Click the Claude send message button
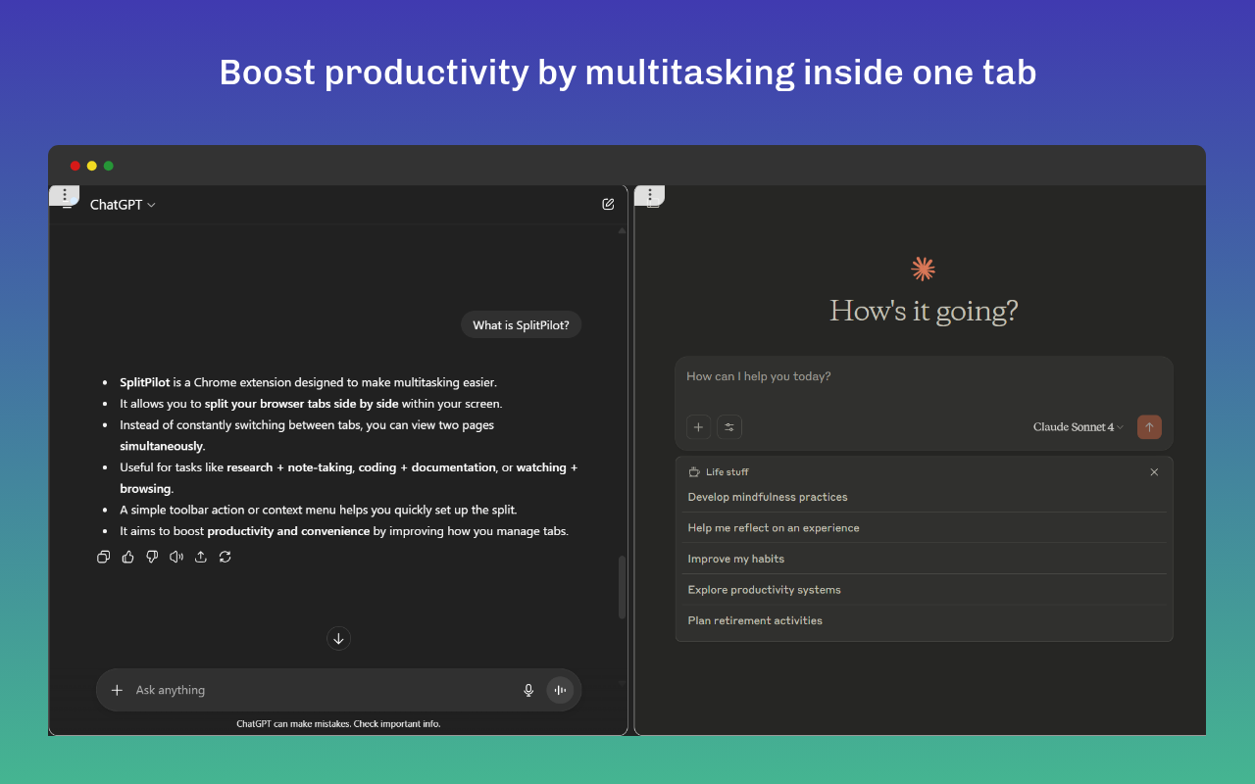 pyautogui.click(x=1149, y=427)
